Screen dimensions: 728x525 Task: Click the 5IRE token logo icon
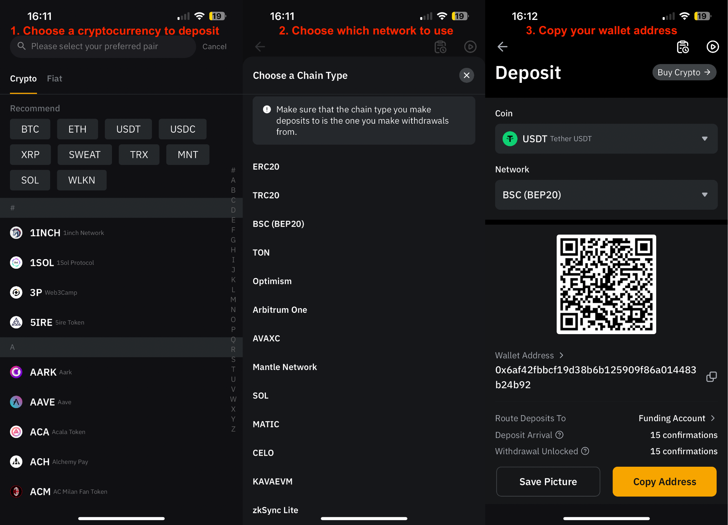[16, 322]
